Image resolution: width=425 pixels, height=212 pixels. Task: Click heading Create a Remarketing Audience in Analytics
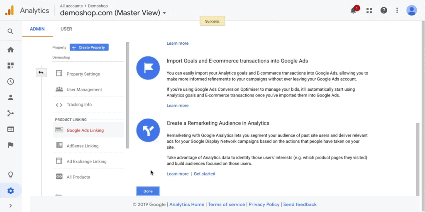[x=218, y=123]
